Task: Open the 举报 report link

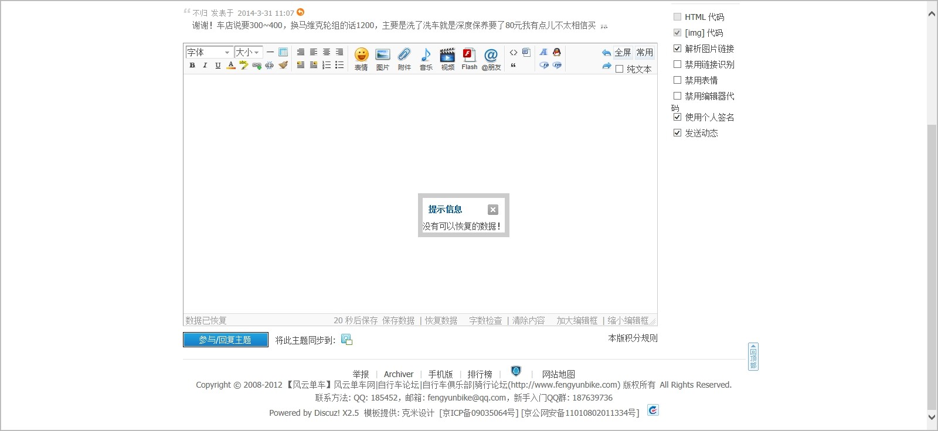Action: 361,374
